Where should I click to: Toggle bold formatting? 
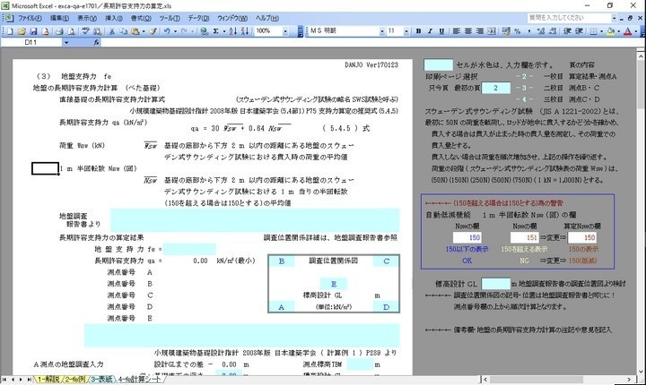pos(419,31)
